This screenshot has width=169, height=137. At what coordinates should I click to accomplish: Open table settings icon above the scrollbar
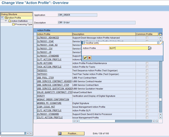(x=161, y=34)
